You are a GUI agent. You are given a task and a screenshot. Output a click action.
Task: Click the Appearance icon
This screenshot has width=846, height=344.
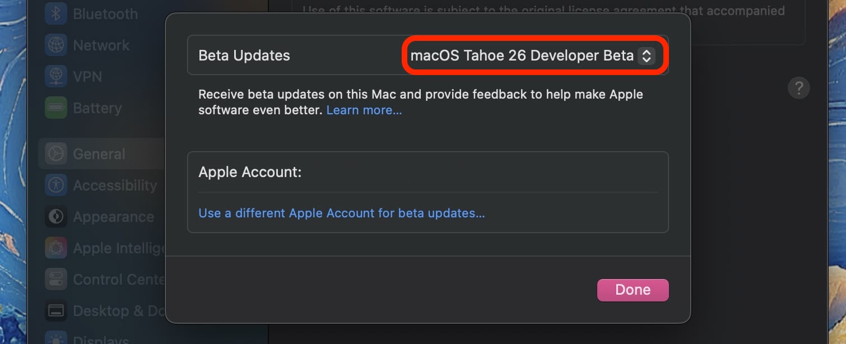pos(56,216)
